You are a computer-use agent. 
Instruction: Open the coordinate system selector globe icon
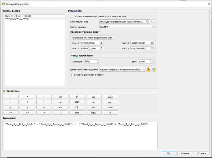pos(153,69)
